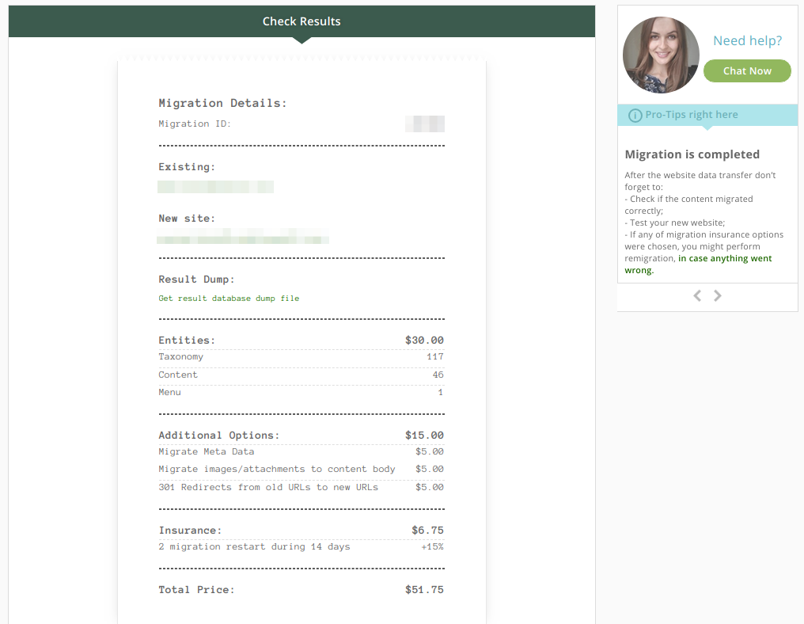Click the blurred Migration ID value

pos(425,124)
